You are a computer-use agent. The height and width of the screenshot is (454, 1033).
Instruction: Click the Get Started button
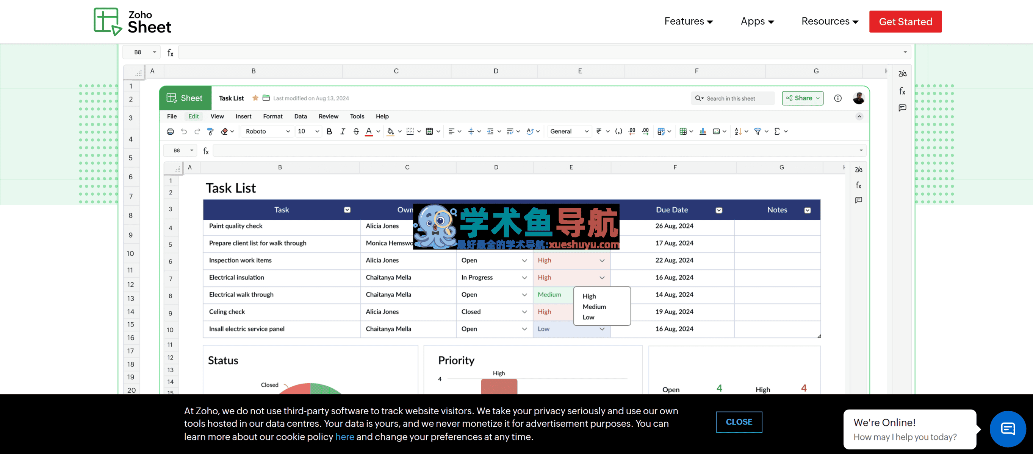tap(905, 22)
